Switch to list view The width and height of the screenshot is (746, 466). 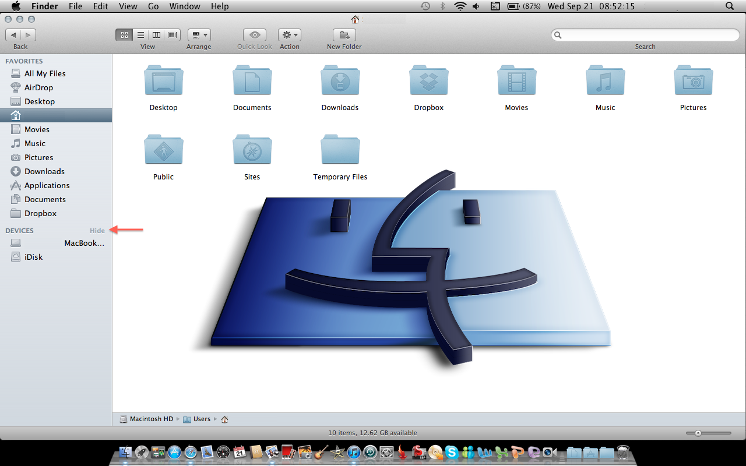click(x=140, y=35)
